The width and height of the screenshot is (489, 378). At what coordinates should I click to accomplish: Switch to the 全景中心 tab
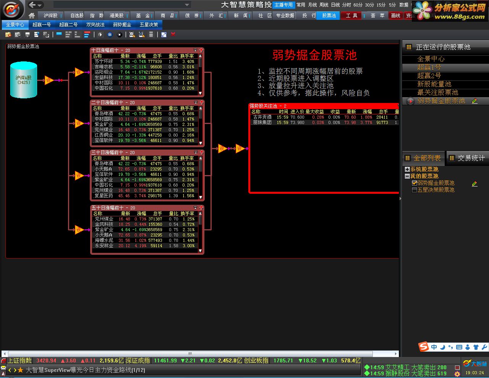click(15, 24)
